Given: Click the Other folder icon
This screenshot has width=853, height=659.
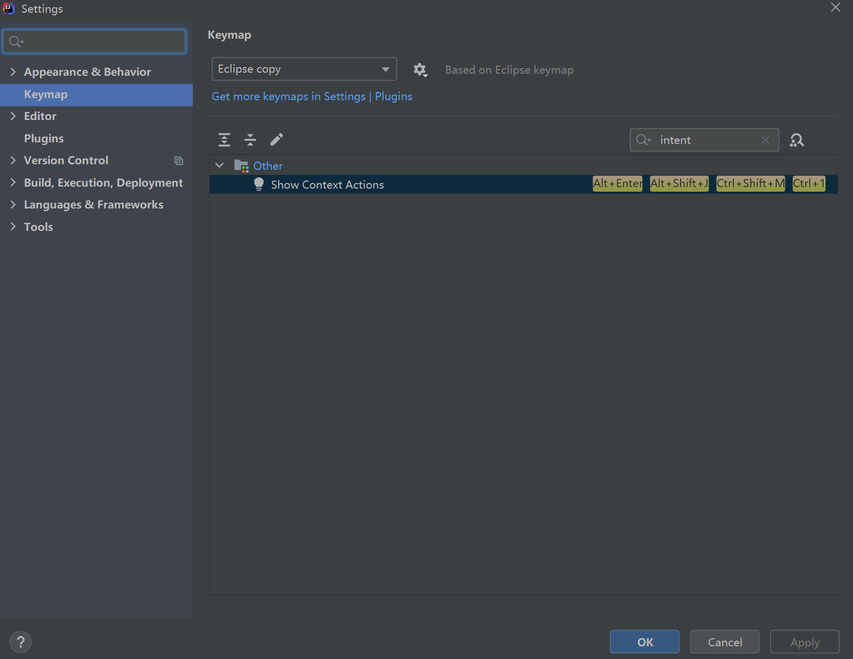Looking at the screenshot, I should coord(241,166).
